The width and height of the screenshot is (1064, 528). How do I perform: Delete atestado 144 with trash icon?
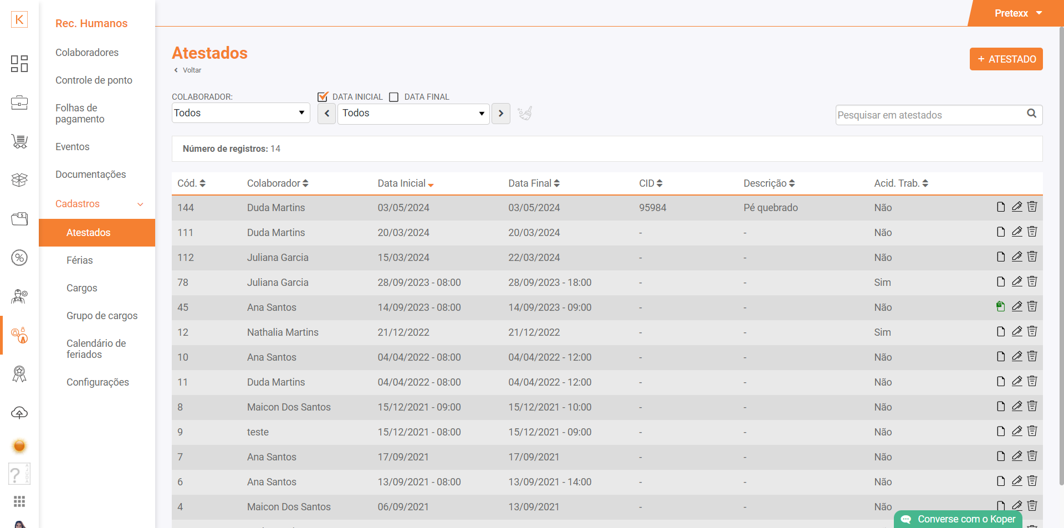click(x=1032, y=207)
